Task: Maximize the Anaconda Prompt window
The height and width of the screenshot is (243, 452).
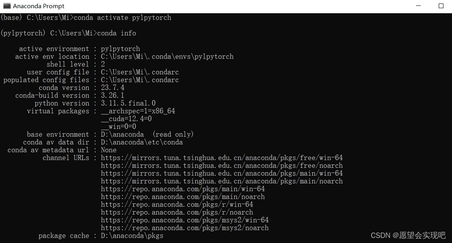Action: click(441, 6)
